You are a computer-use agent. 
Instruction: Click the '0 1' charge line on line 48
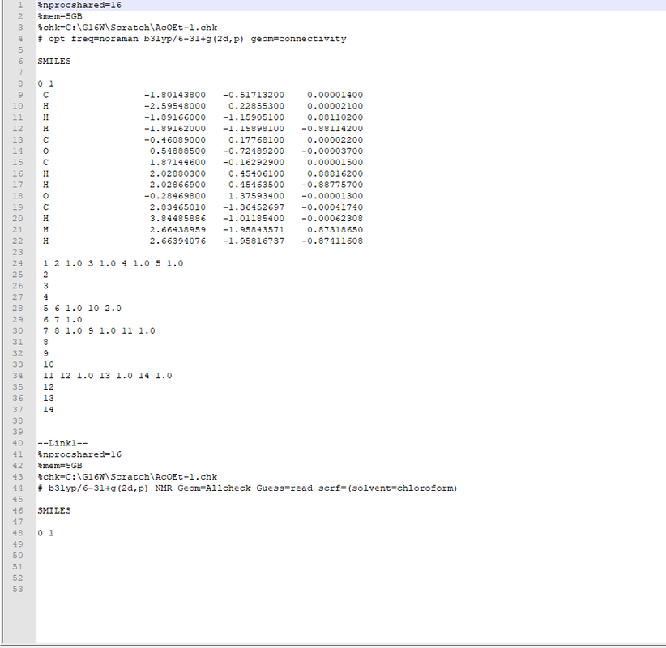tap(45, 533)
